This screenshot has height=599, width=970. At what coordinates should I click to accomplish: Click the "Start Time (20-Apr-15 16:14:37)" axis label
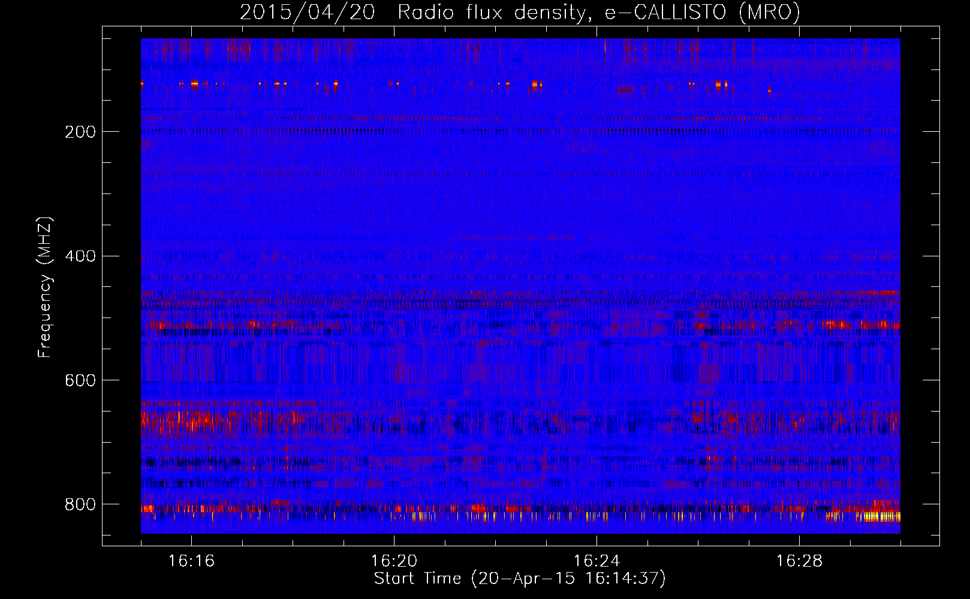(x=520, y=579)
